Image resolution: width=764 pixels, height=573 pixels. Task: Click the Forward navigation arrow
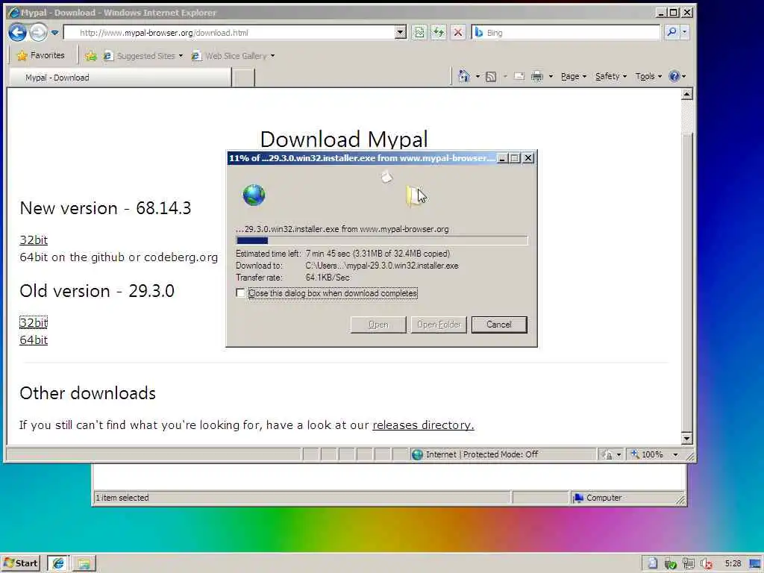tap(39, 33)
